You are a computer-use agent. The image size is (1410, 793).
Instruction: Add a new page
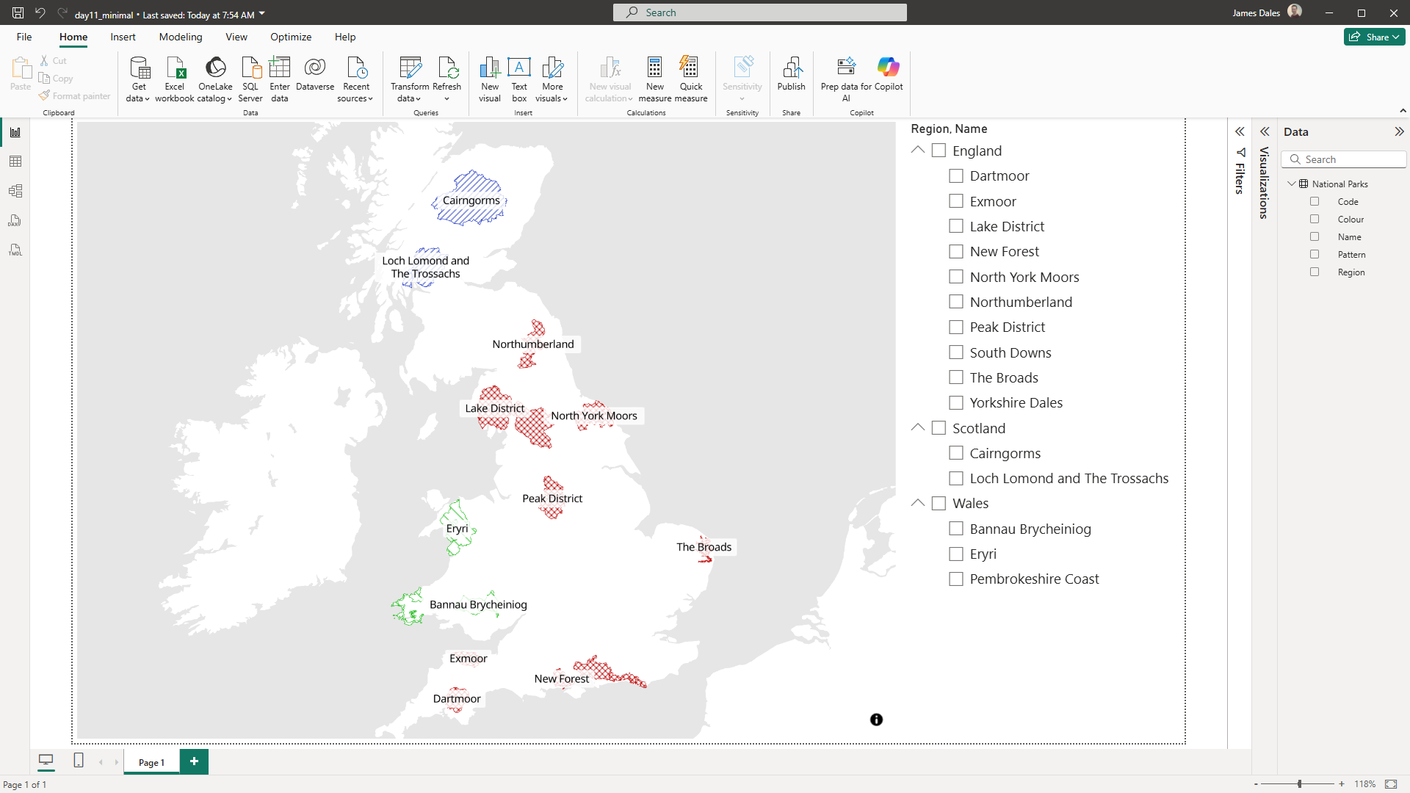194,761
